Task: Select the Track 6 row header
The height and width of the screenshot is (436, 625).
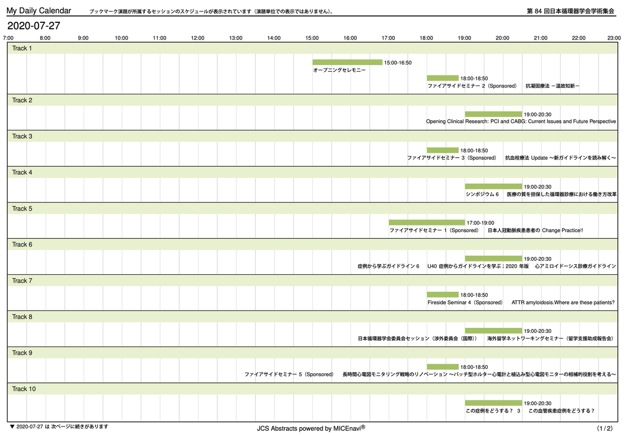Action: coord(312,245)
